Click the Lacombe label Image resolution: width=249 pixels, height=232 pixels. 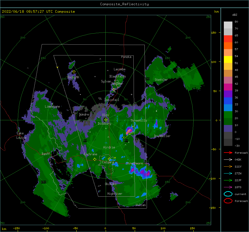tap(120, 69)
